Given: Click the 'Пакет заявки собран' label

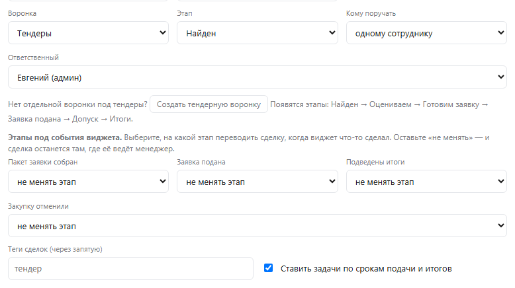Looking at the screenshot, I should pyautogui.click(x=43, y=162).
